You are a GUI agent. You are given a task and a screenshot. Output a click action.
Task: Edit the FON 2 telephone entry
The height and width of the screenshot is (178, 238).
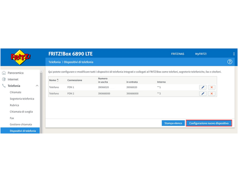(203, 93)
